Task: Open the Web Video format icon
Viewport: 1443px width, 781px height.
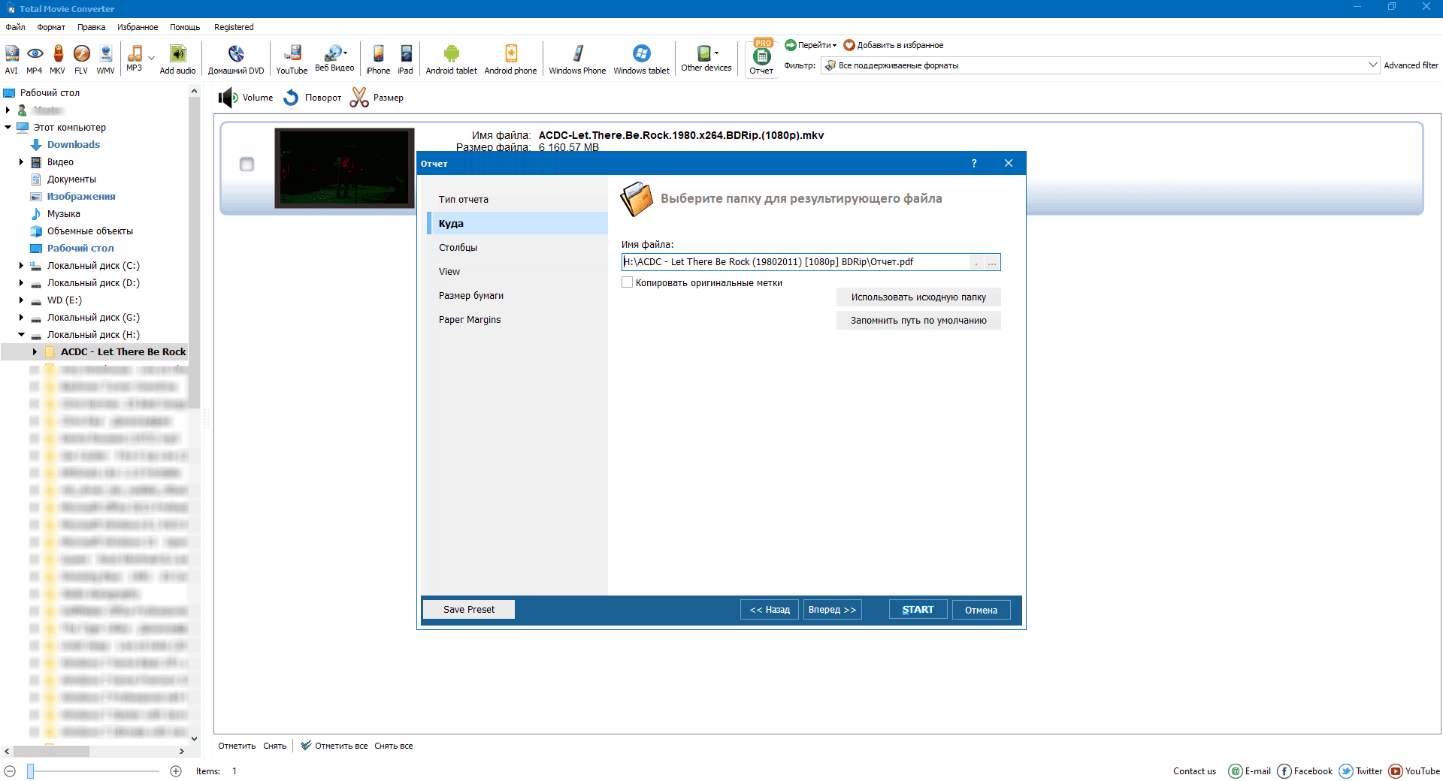Action: pyautogui.click(x=334, y=58)
